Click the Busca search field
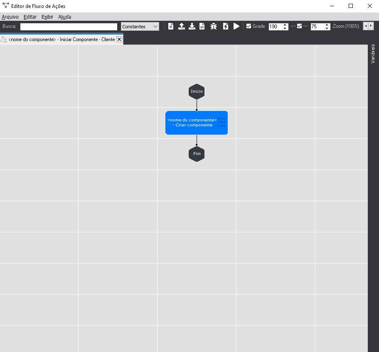 point(69,27)
